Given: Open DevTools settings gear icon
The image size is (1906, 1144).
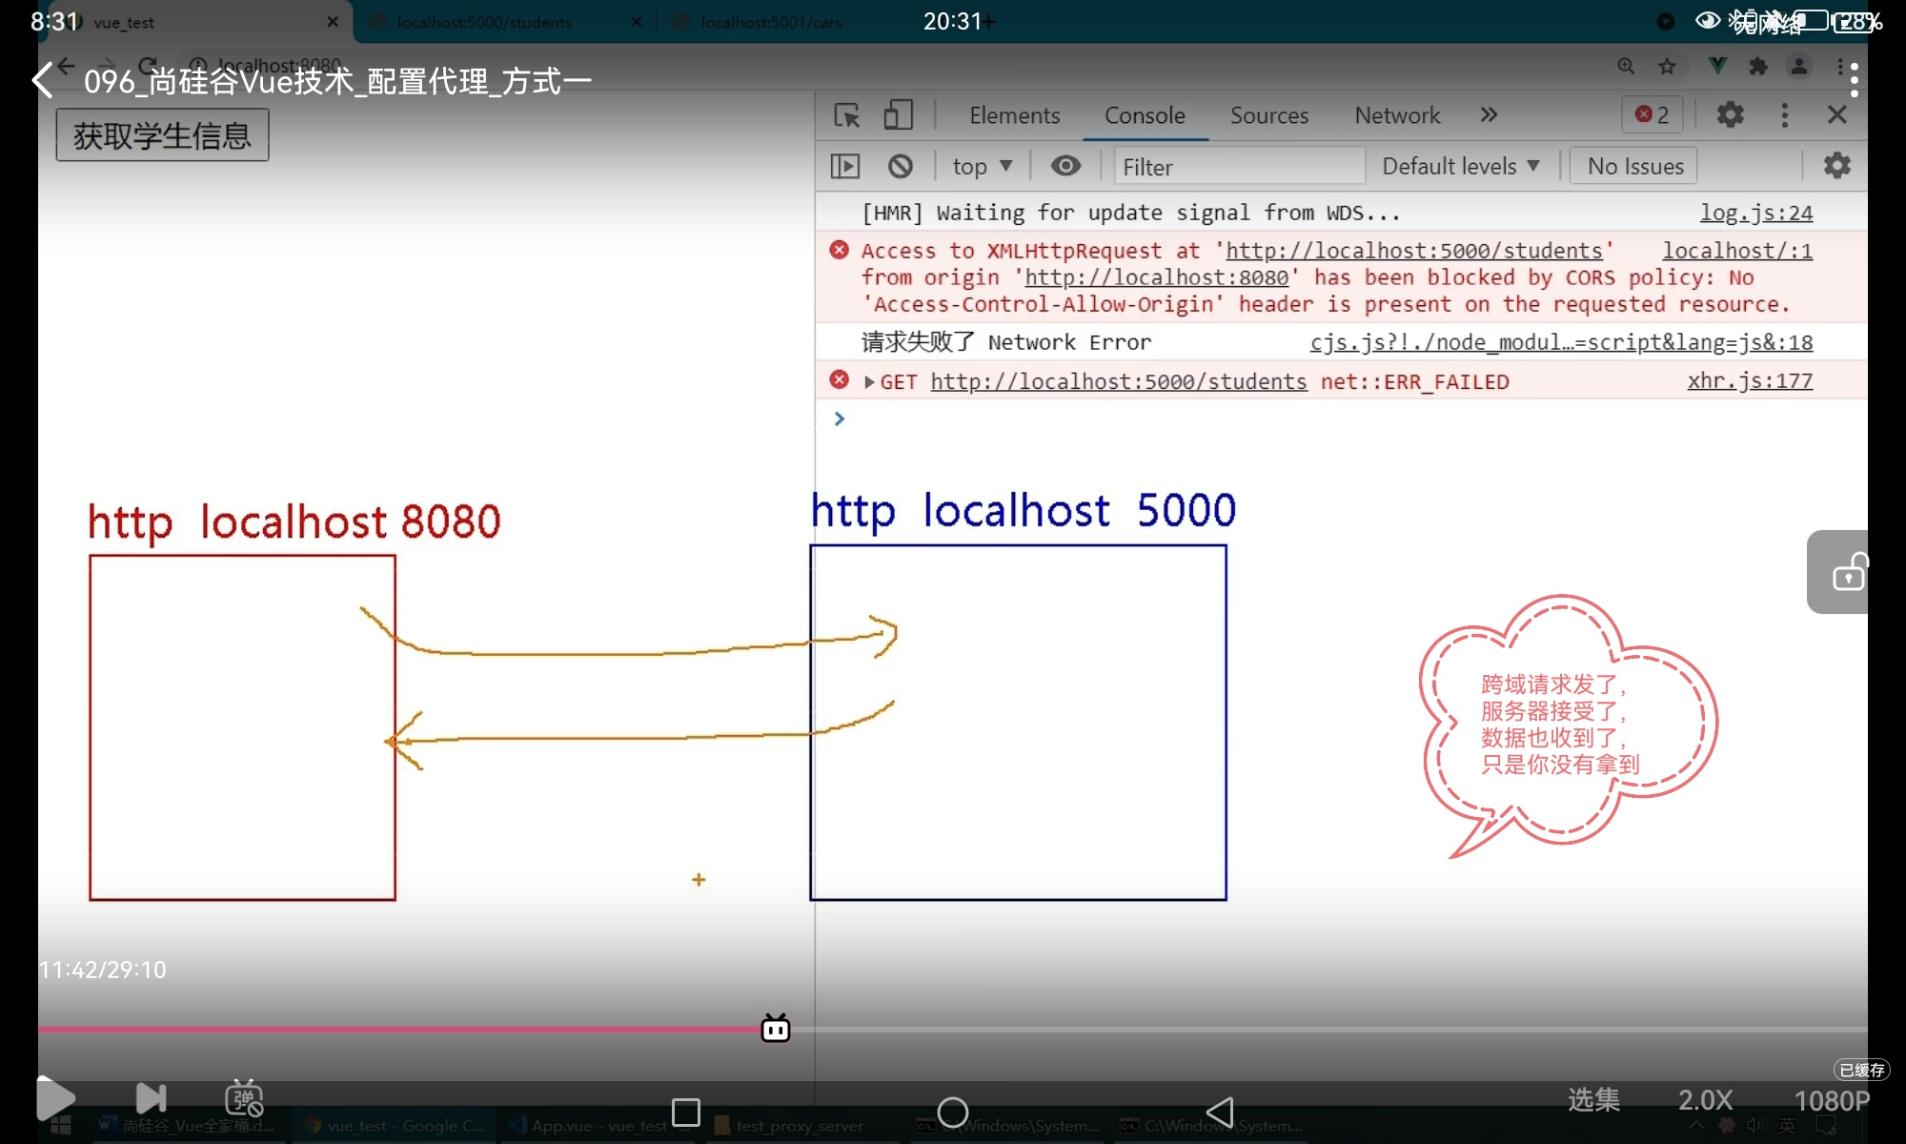Looking at the screenshot, I should point(1730,115).
